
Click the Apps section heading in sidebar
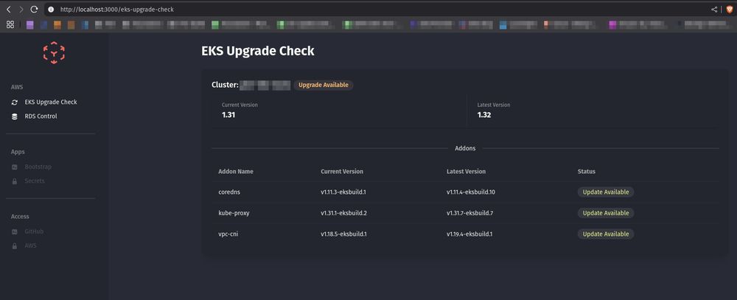[18, 152]
